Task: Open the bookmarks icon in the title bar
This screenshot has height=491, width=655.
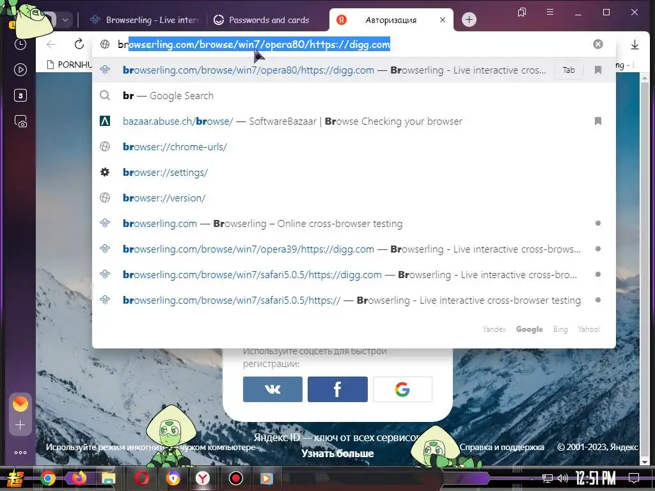Action: tap(522, 12)
